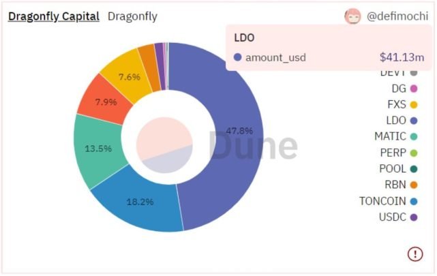This screenshot has height=276, width=437.
Task: Open the @defimochi profile link
Action: [x=397, y=16]
